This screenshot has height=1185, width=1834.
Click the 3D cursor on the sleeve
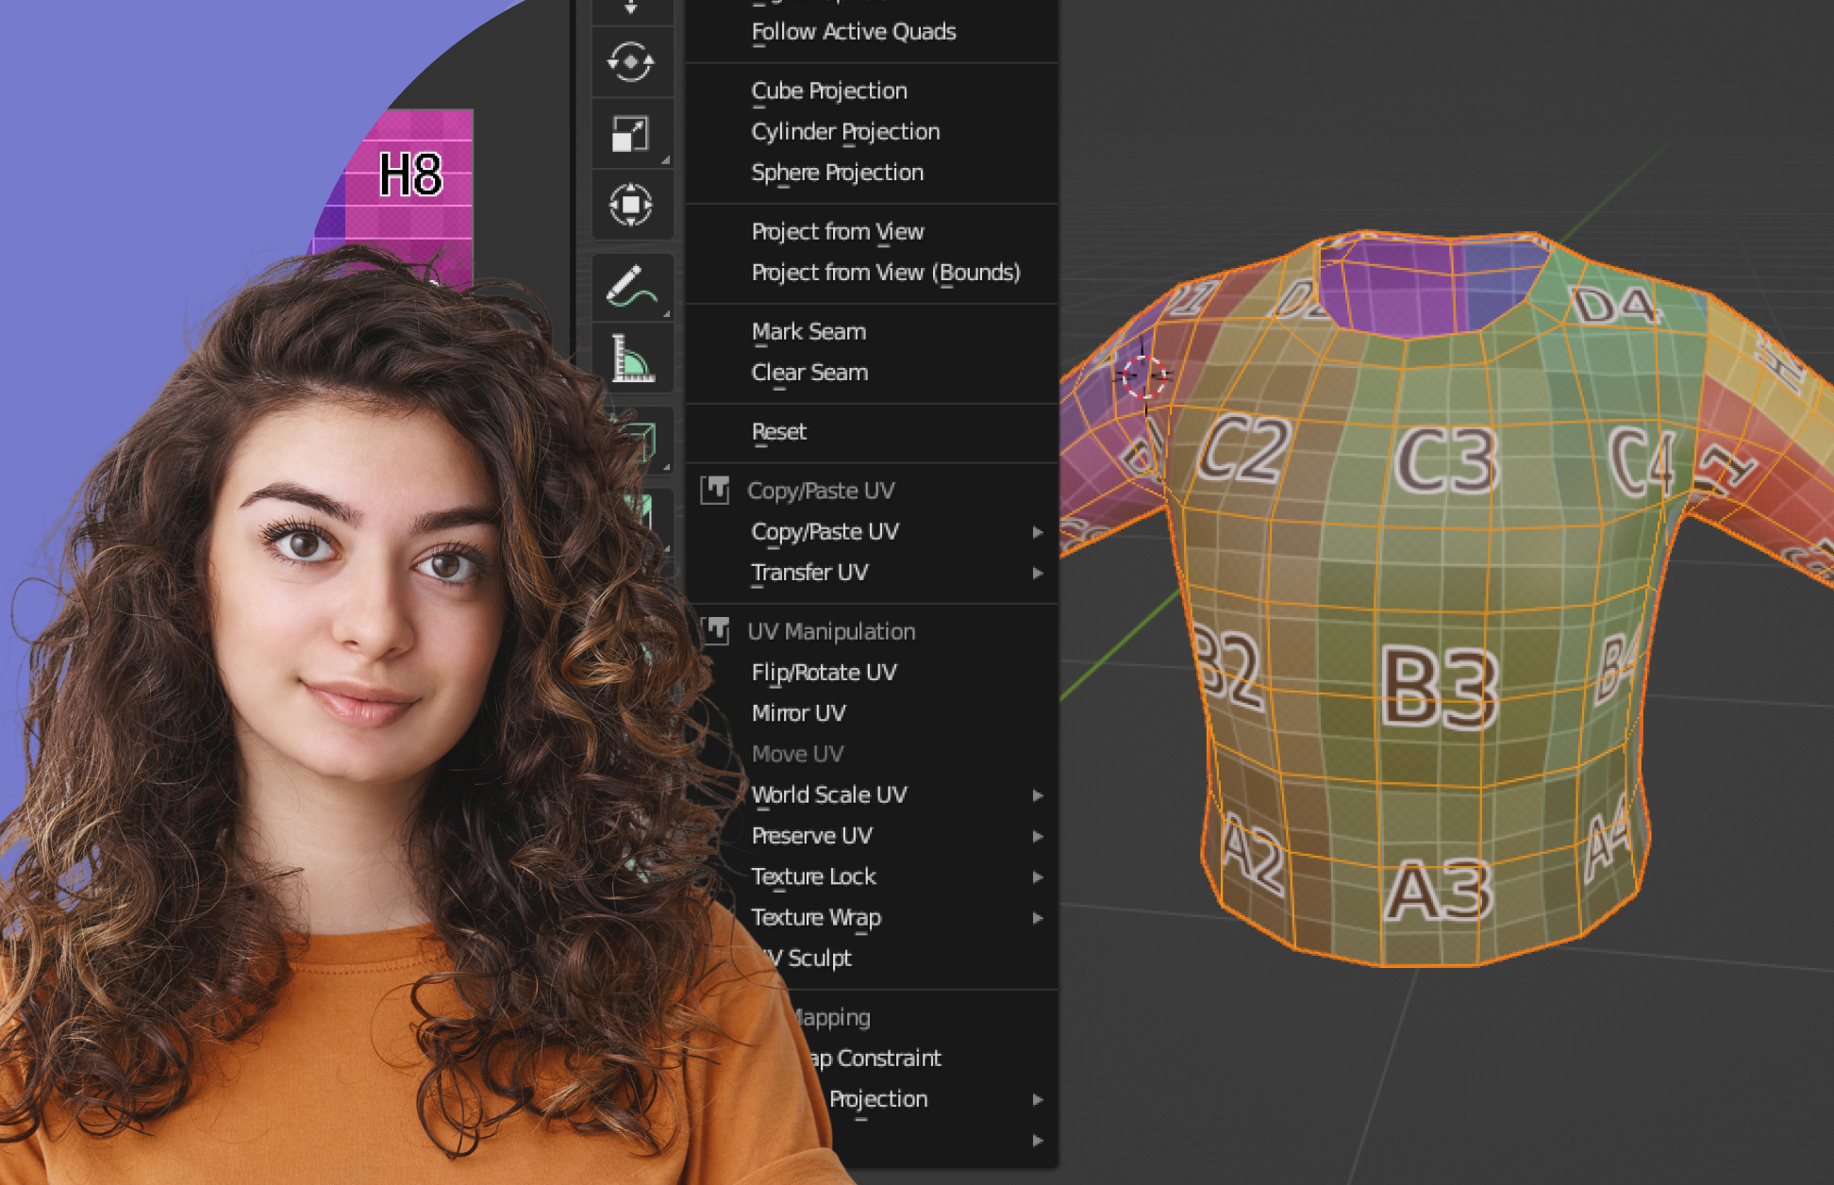pos(1144,376)
